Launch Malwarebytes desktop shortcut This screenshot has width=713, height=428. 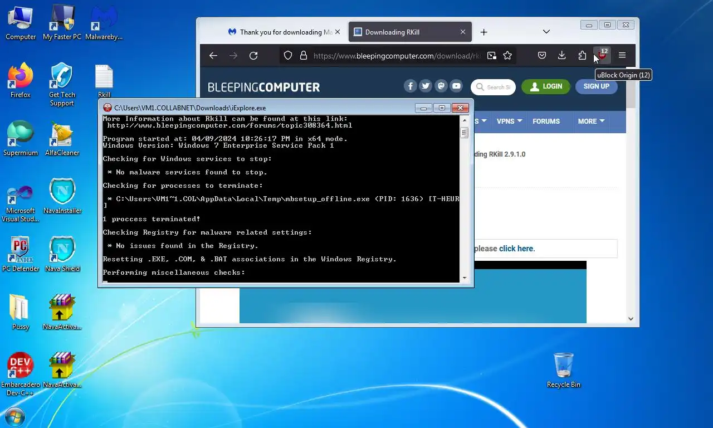click(104, 22)
